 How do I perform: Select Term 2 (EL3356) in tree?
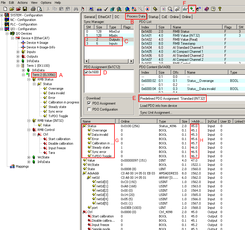click(x=44, y=75)
